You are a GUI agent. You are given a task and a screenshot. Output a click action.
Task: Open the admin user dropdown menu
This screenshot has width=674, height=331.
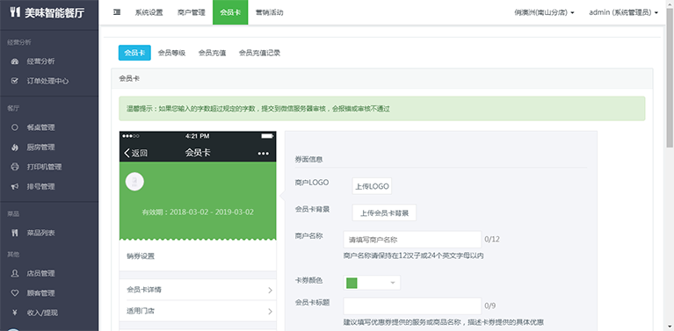pos(623,12)
